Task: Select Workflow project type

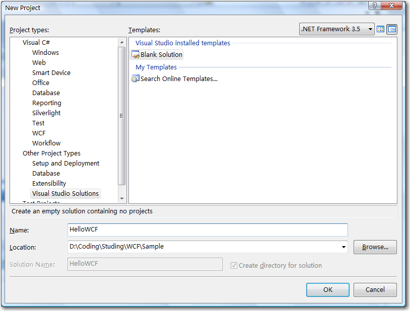Action: [46, 143]
